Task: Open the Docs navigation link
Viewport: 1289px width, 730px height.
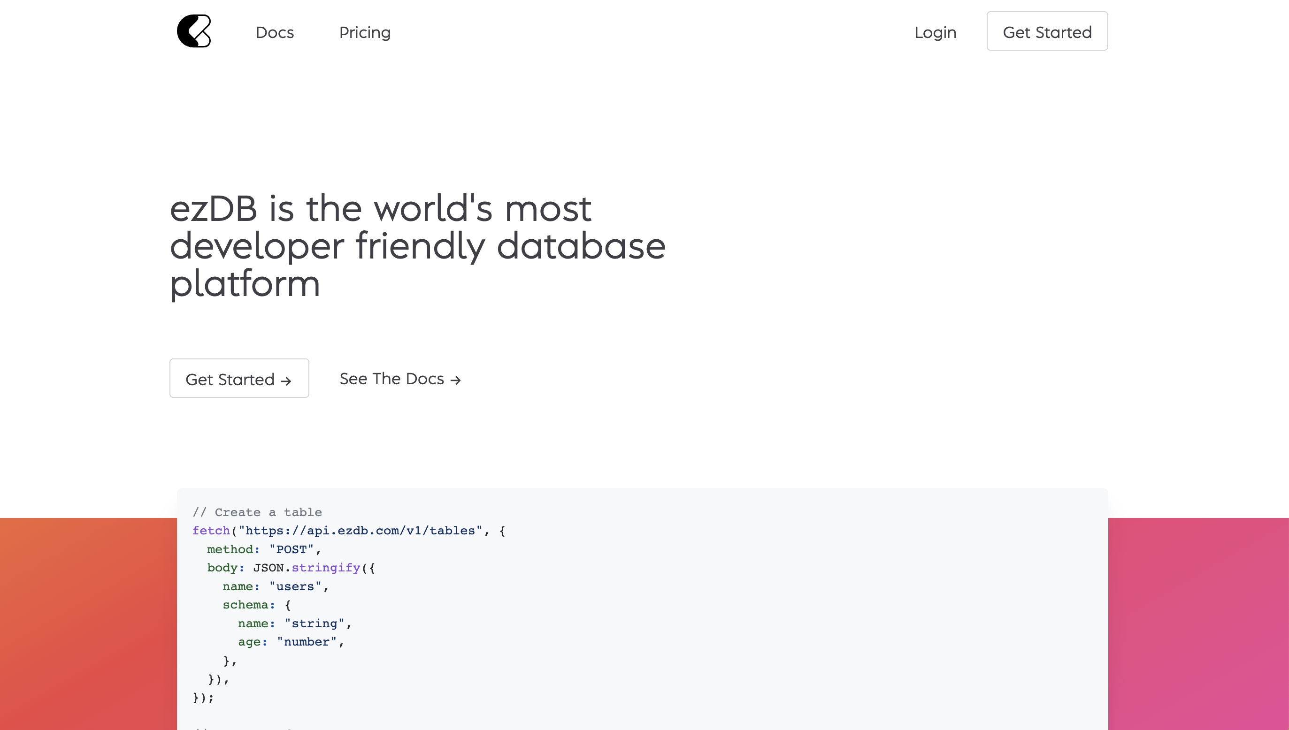Action: [274, 32]
